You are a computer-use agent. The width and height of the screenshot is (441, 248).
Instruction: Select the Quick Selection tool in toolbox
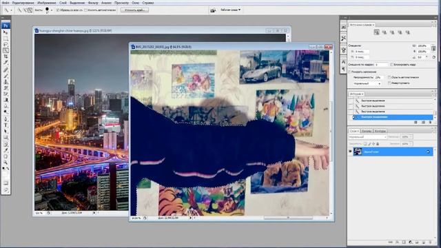click(6, 50)
